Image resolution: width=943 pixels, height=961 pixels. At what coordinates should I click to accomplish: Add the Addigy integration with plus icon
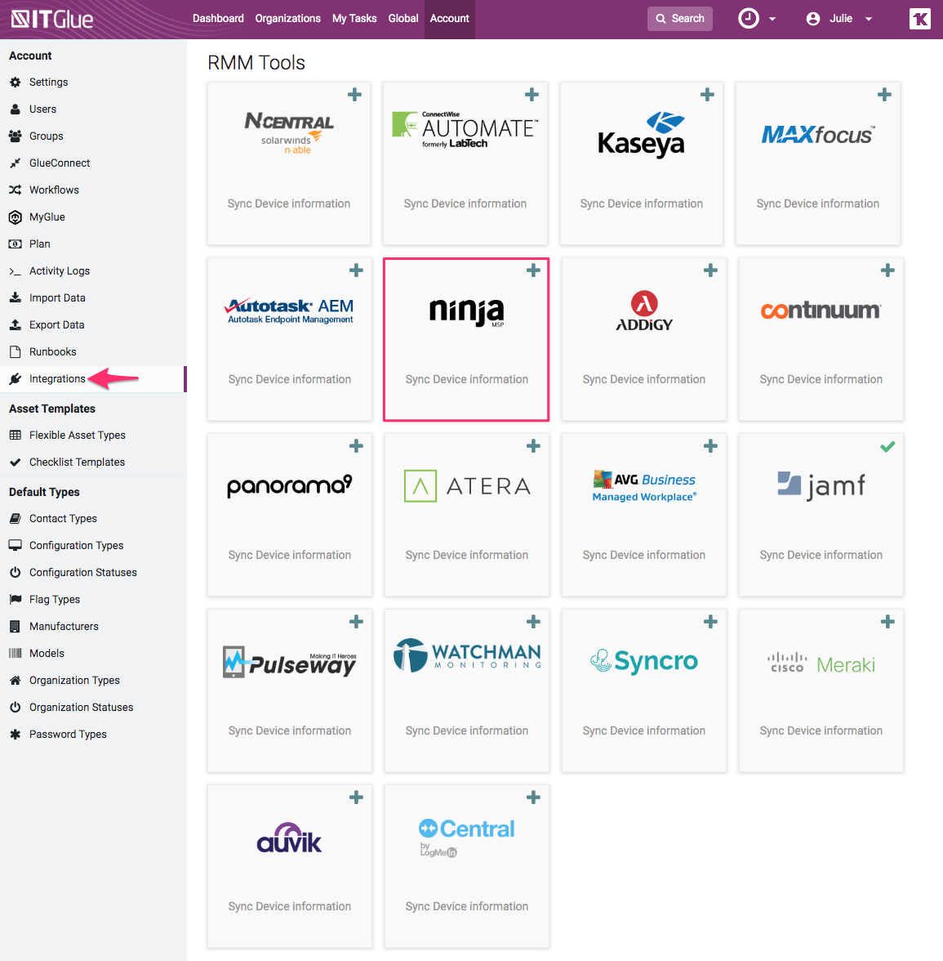710,270
